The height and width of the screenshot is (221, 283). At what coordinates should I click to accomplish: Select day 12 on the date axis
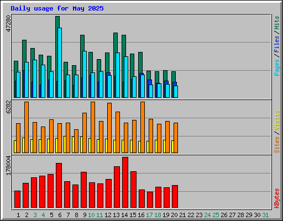click(x=108, y=215)
